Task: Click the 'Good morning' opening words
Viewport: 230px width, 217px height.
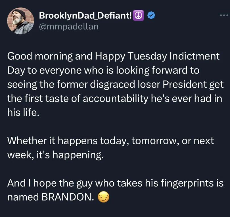Action: tap(40, 56)
